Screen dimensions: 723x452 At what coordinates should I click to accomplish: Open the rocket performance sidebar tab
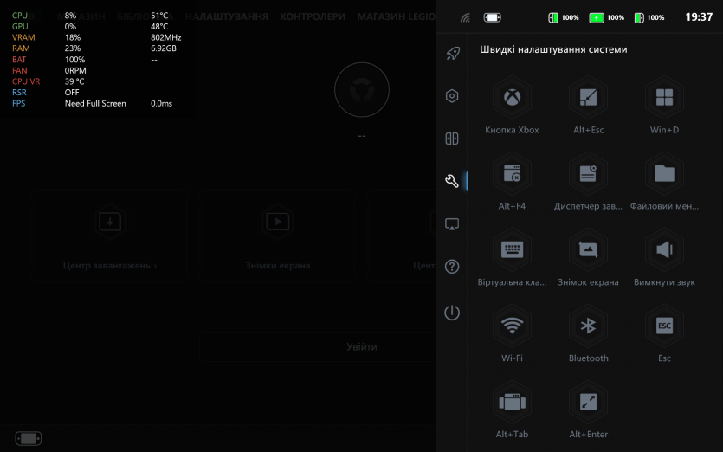pyautogui.click(x=452, y=54)
